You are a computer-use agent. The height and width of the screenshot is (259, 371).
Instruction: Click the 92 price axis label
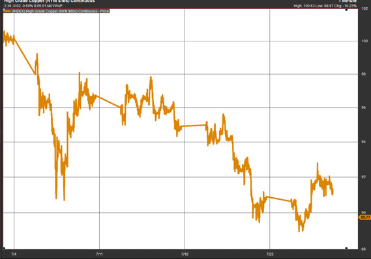[x=363, y=177]
